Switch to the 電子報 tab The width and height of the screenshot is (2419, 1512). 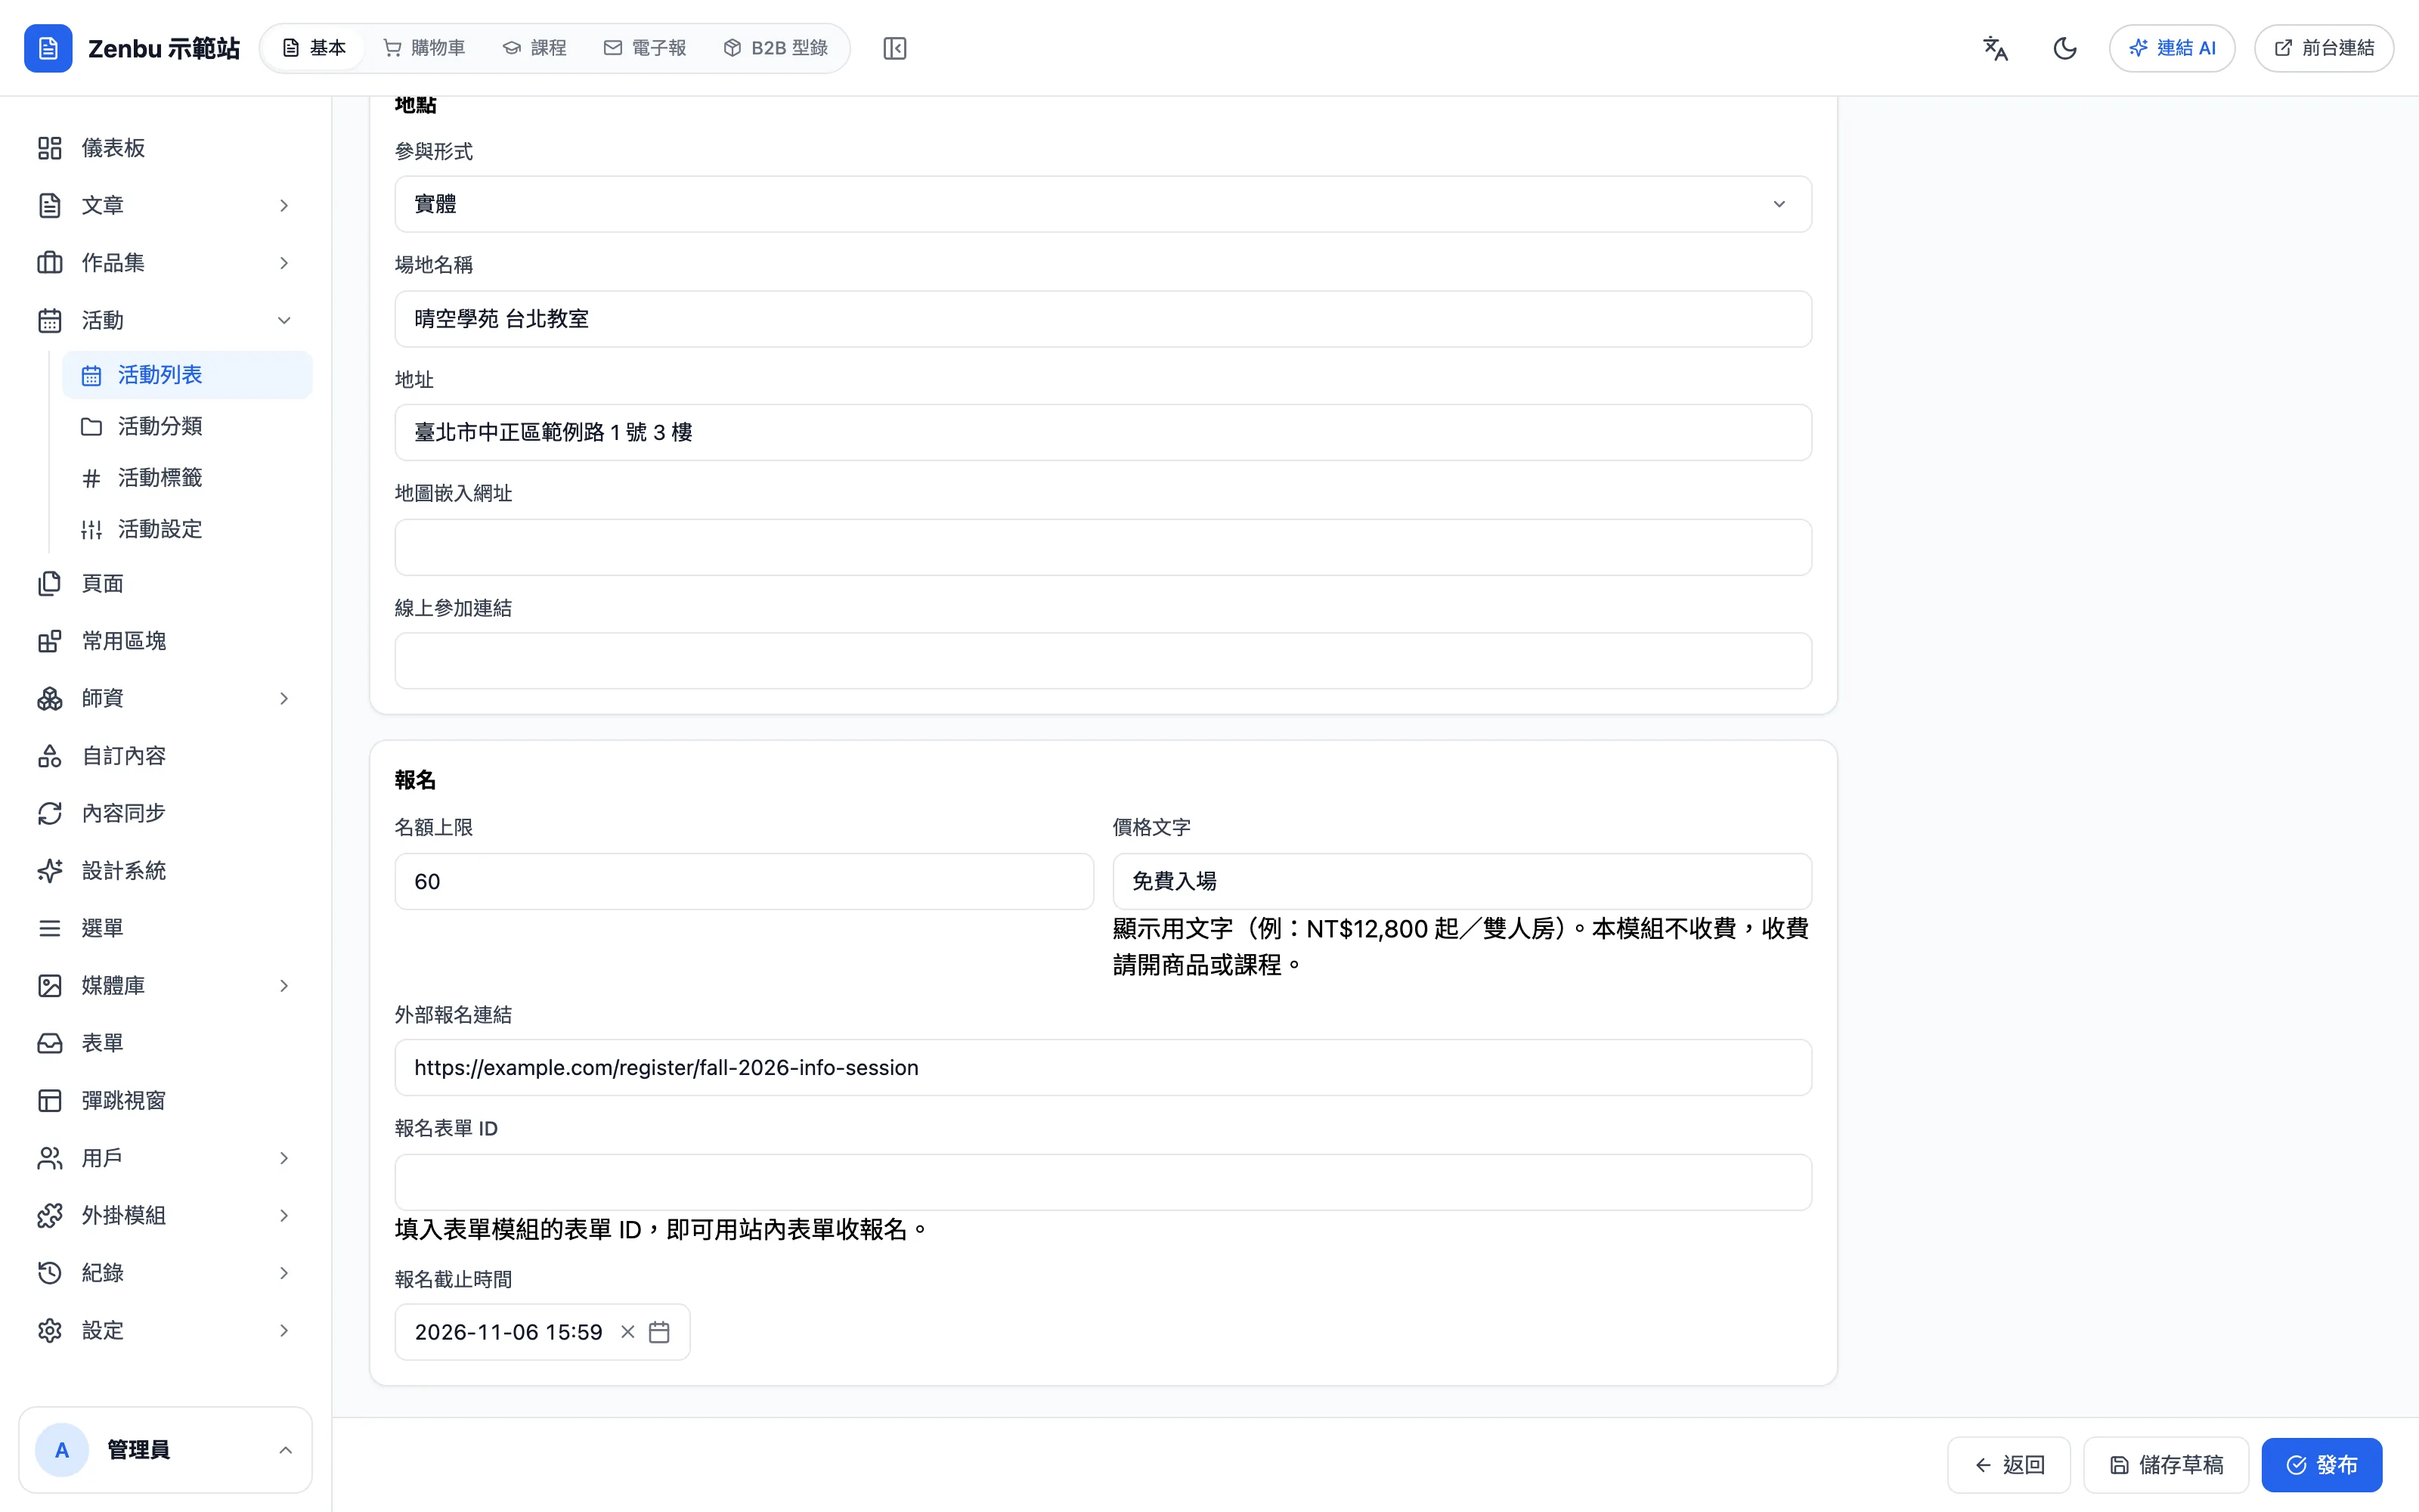click(645, 48)
